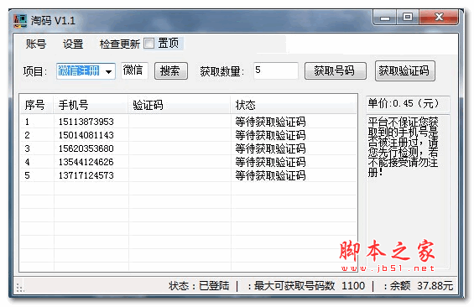Click the 验证码 column header
This screenshot has height=307, width=474.
tap(180, 105)
